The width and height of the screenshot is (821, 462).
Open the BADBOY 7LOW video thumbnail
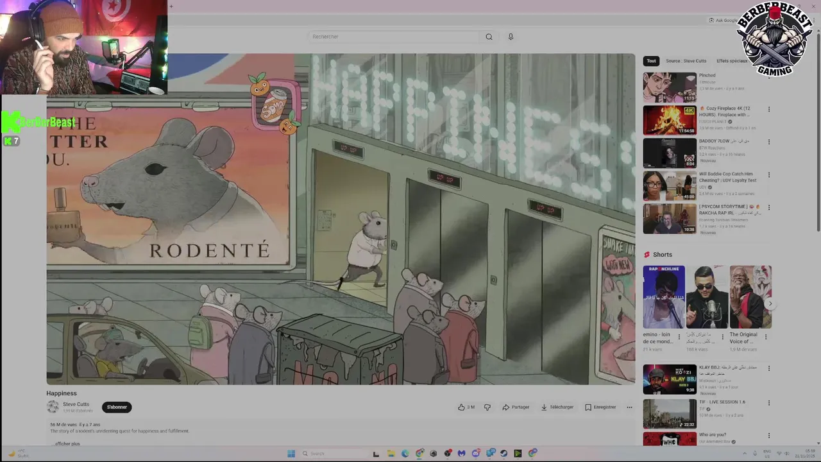coord(670,153)
